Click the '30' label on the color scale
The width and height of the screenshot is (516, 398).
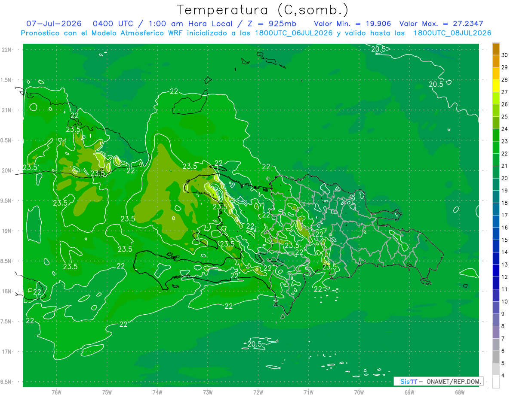pos(505,55)
